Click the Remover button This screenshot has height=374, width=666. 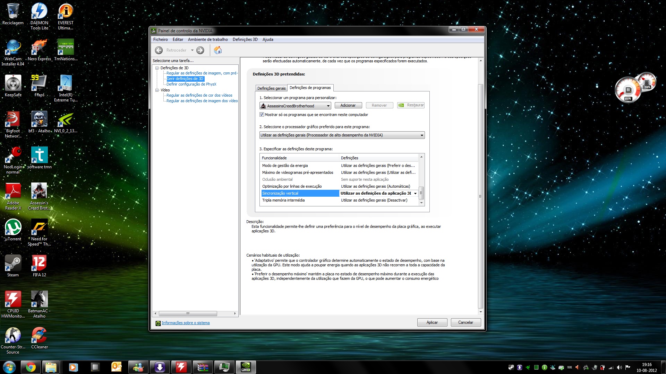(379, 105)
